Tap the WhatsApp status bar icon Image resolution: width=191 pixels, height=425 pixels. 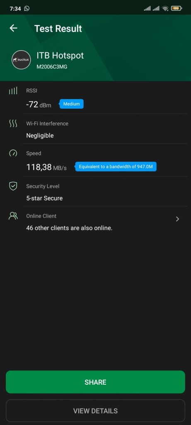coord(27,8)
